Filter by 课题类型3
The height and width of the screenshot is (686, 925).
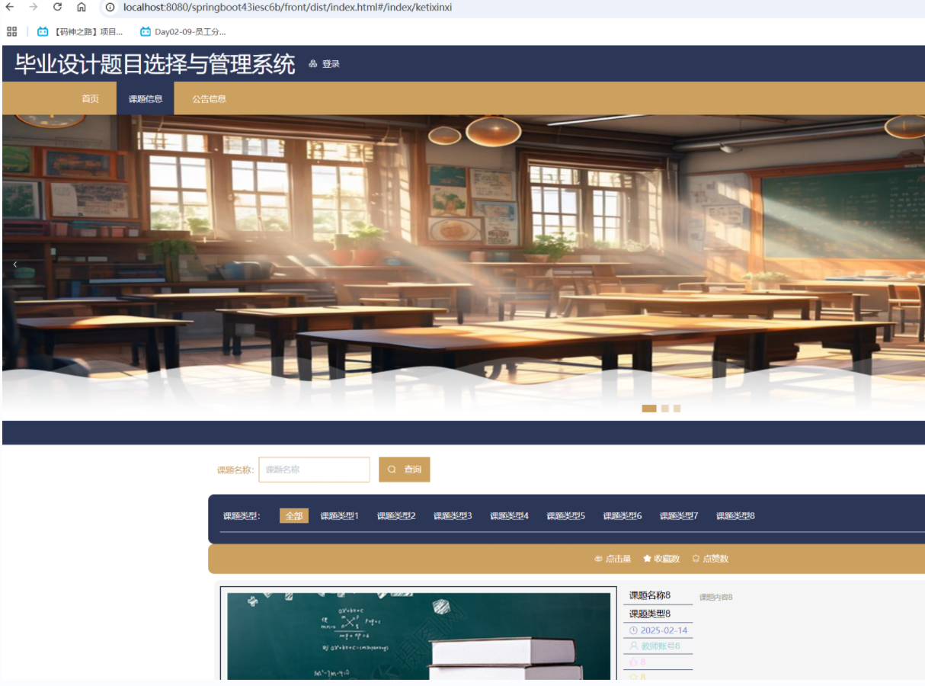coord(453,516)
